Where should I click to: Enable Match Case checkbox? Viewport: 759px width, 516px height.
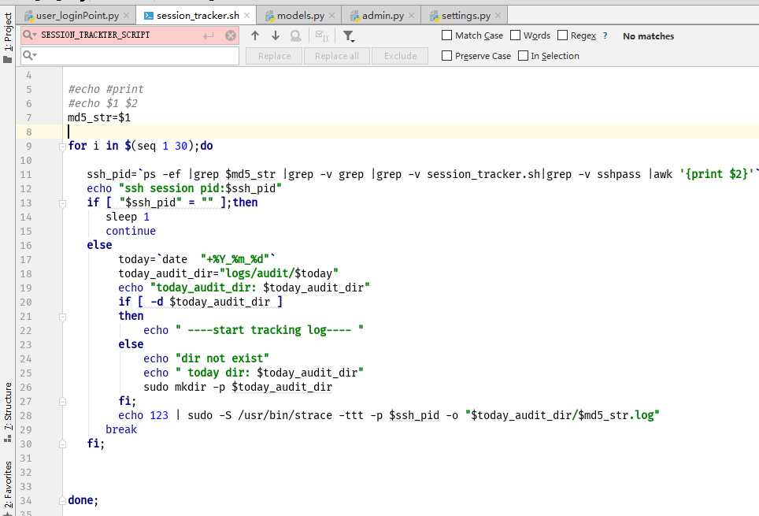446,35
